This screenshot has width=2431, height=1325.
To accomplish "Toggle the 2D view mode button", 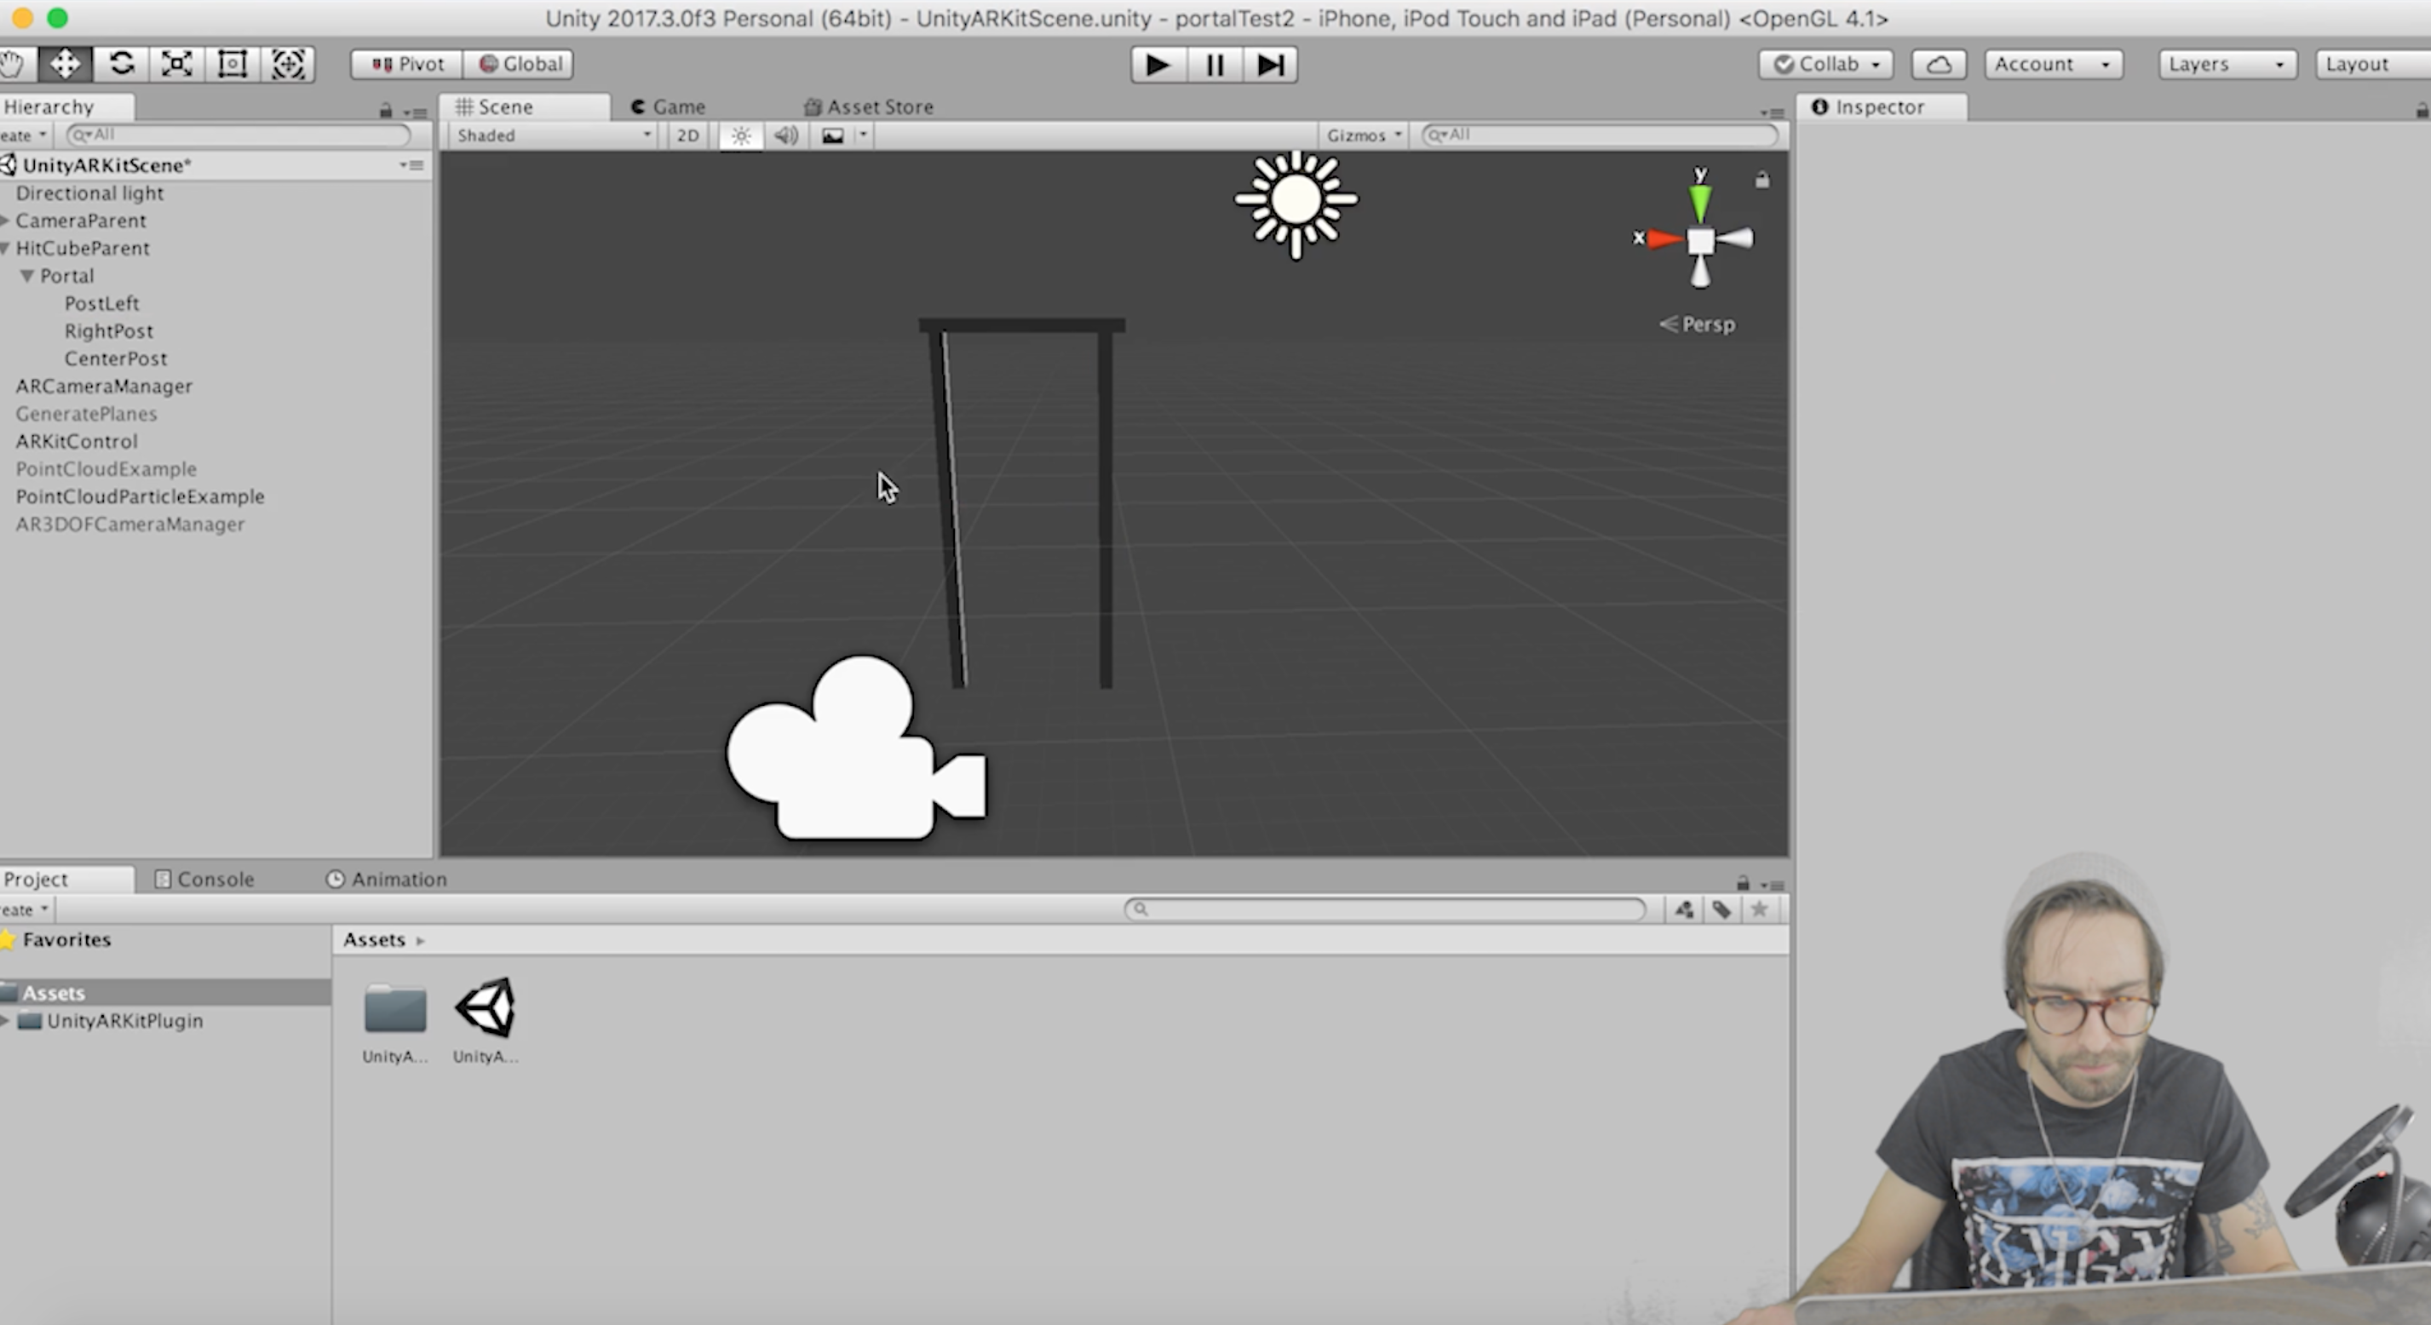I will [685, 135].
